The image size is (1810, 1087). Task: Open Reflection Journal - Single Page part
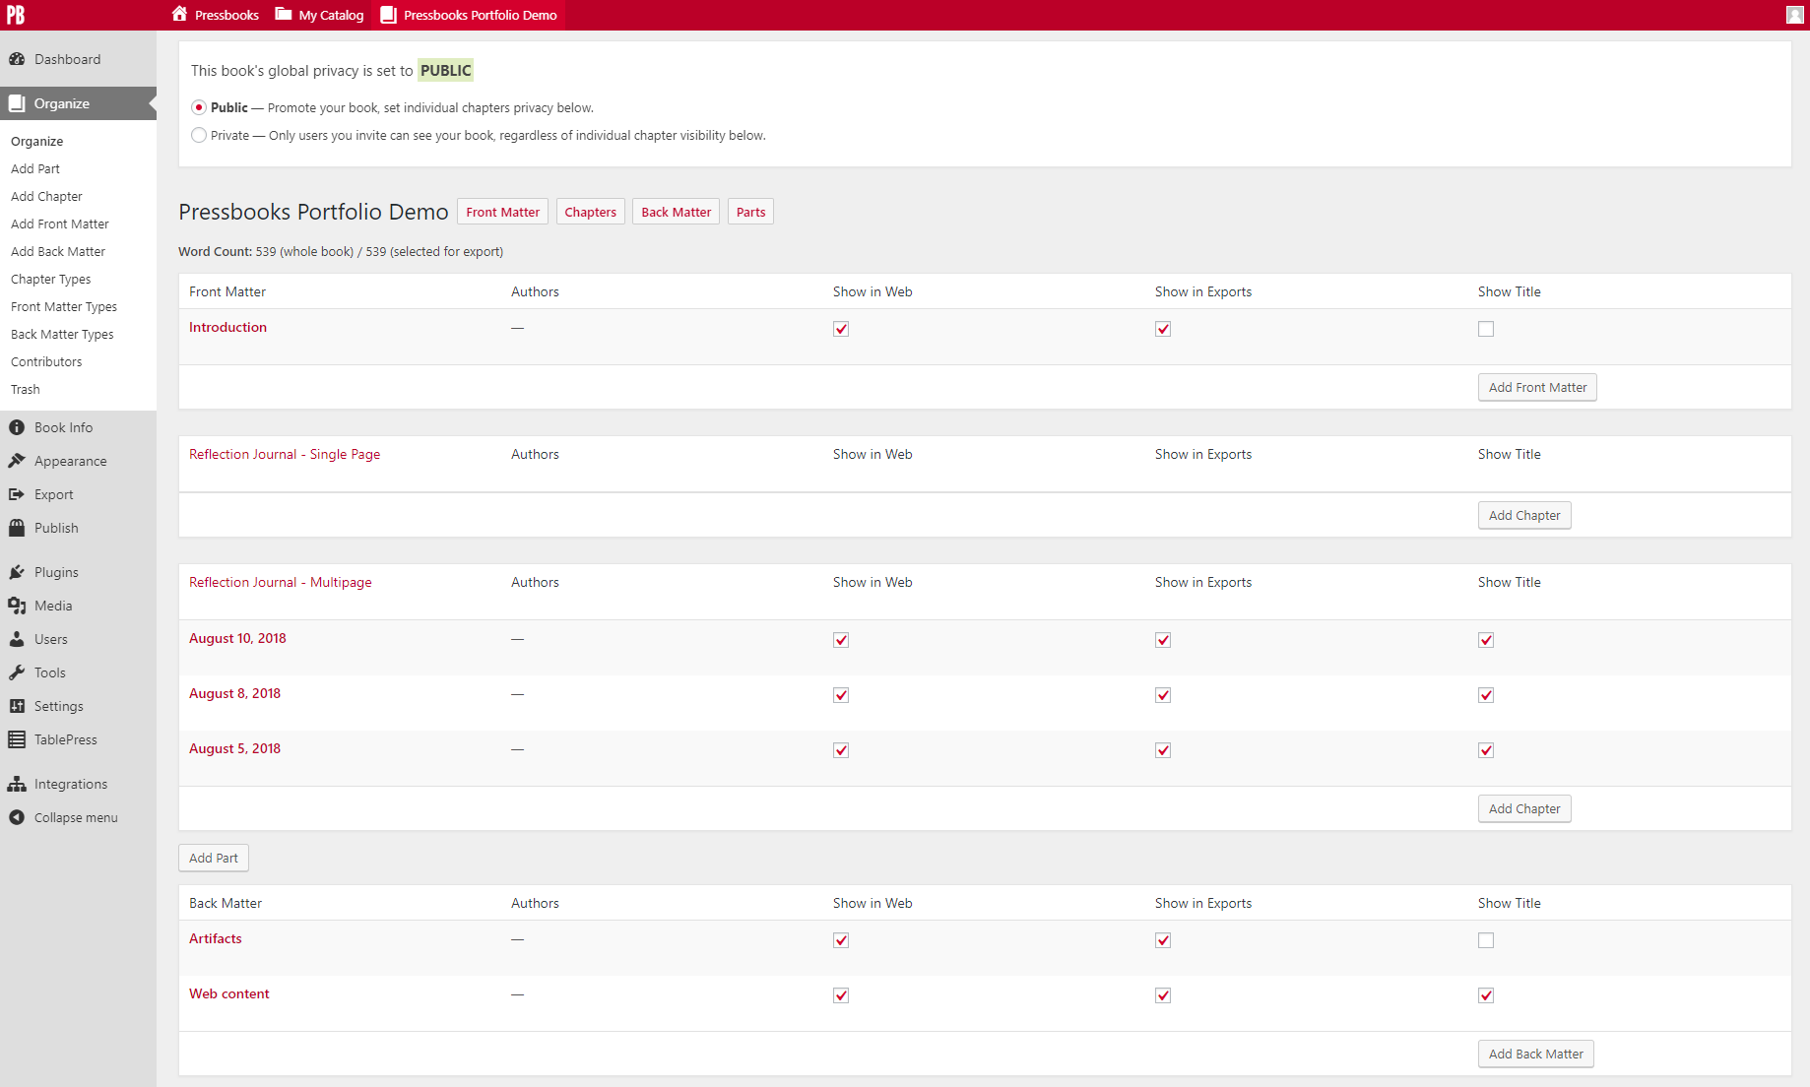coord(285,454)
